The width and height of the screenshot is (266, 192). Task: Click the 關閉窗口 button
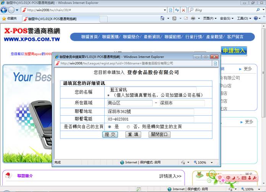pyautogui.click(x=159, y=135)
